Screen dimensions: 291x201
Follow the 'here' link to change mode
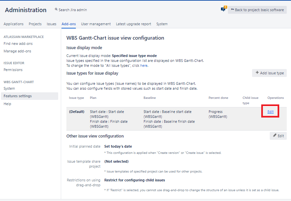click(x=144, y=65)
